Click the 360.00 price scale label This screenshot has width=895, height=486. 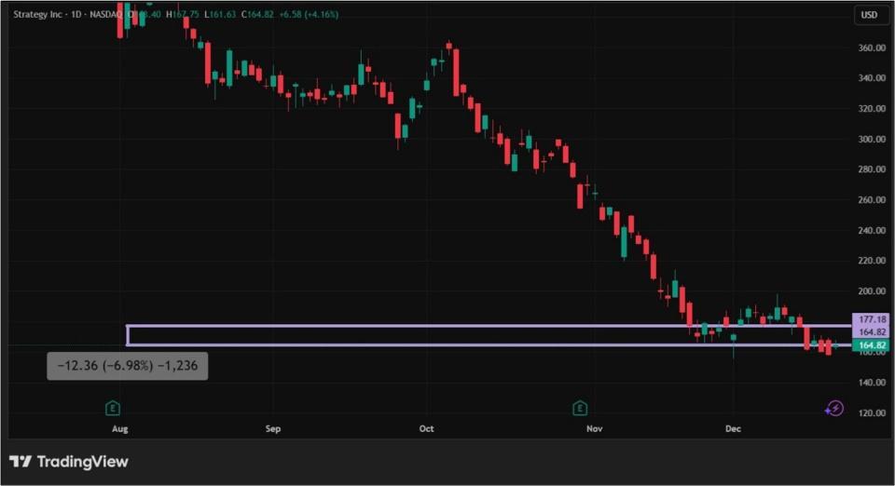pyautogui.click(x=872, y=48)
